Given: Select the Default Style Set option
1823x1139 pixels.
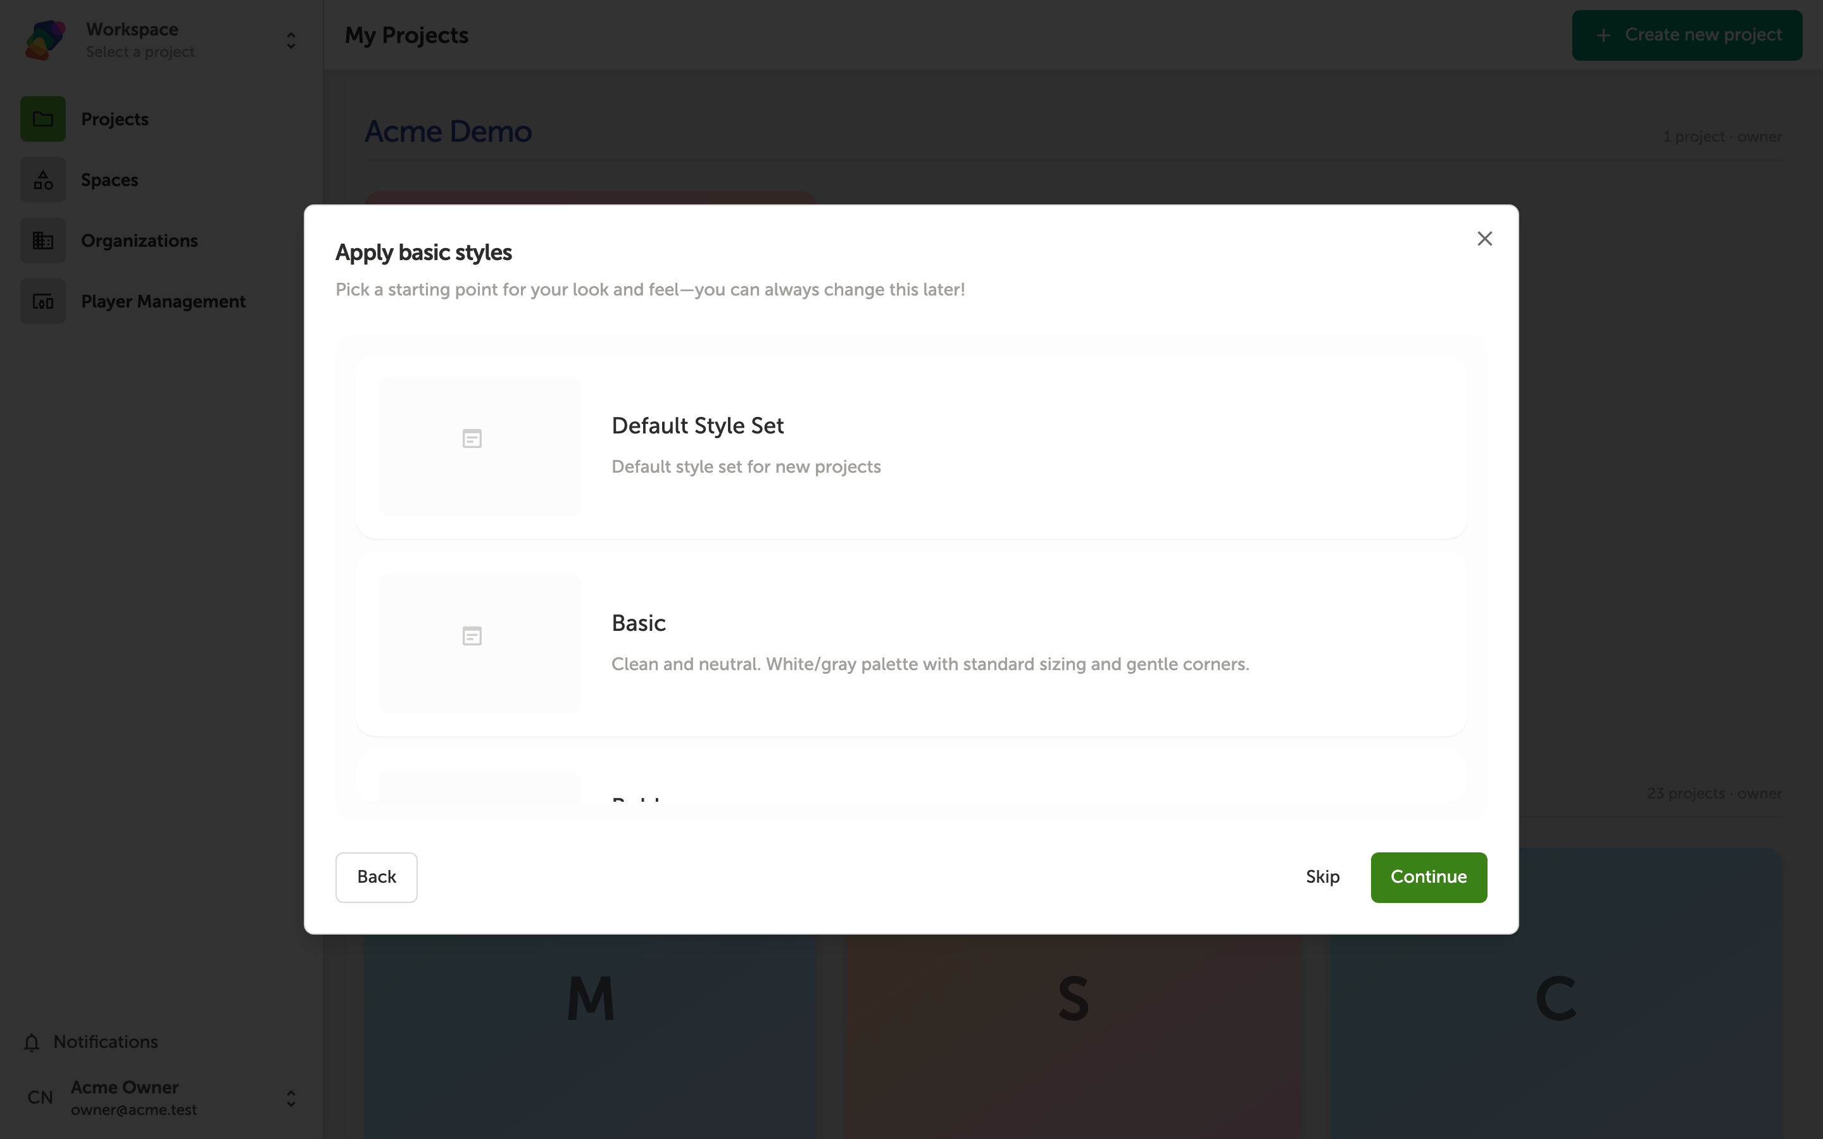Looking at the screenshot, I should pos(911,445).
